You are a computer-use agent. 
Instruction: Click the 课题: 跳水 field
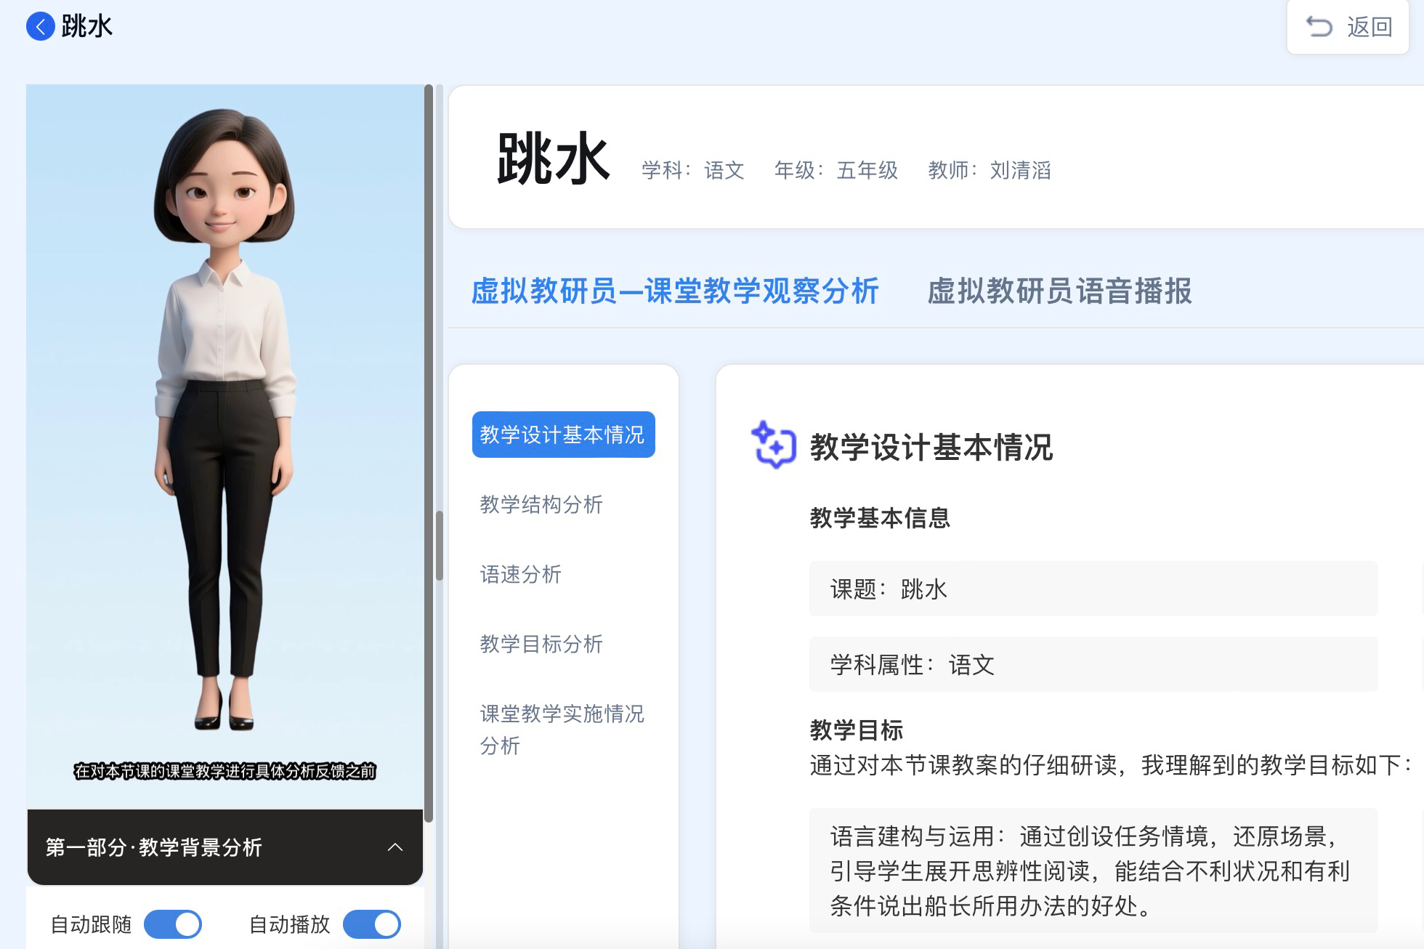click(1093, 589)
